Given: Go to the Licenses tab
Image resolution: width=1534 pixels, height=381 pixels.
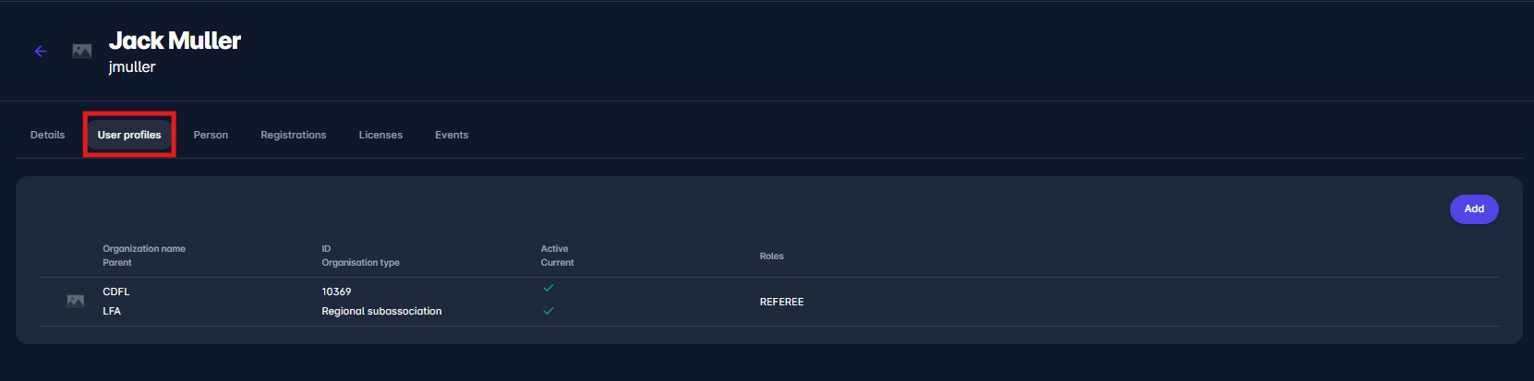Looking at the screenshot, I should [x=380, y=135].
